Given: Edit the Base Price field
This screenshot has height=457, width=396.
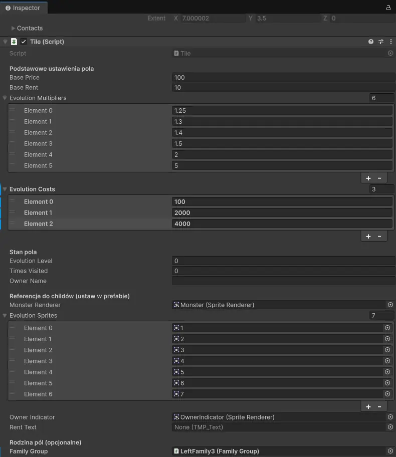Looking at the screenshot, I should click(x=283, y=78).
